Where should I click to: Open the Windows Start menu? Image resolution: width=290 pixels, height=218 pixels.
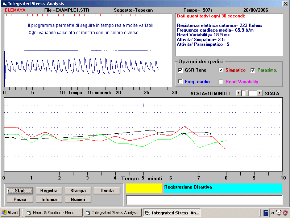point(10,213)
